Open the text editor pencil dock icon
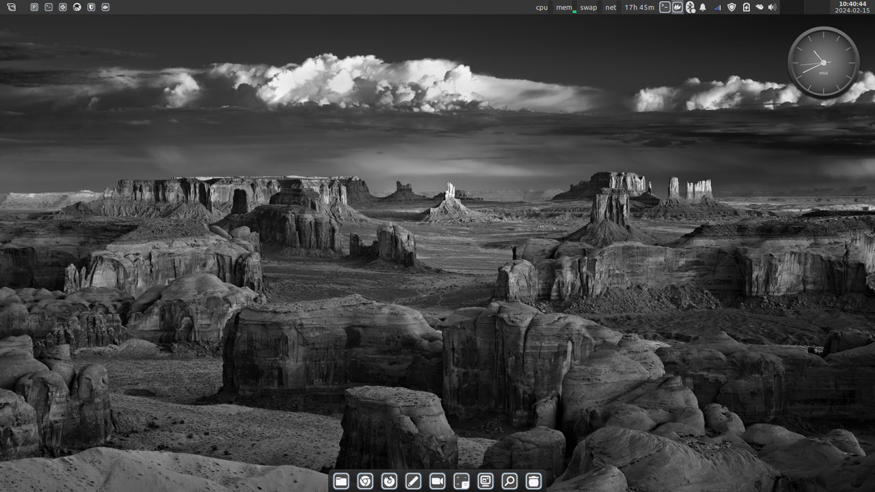875x492 pixels. (x=413, y=480)
